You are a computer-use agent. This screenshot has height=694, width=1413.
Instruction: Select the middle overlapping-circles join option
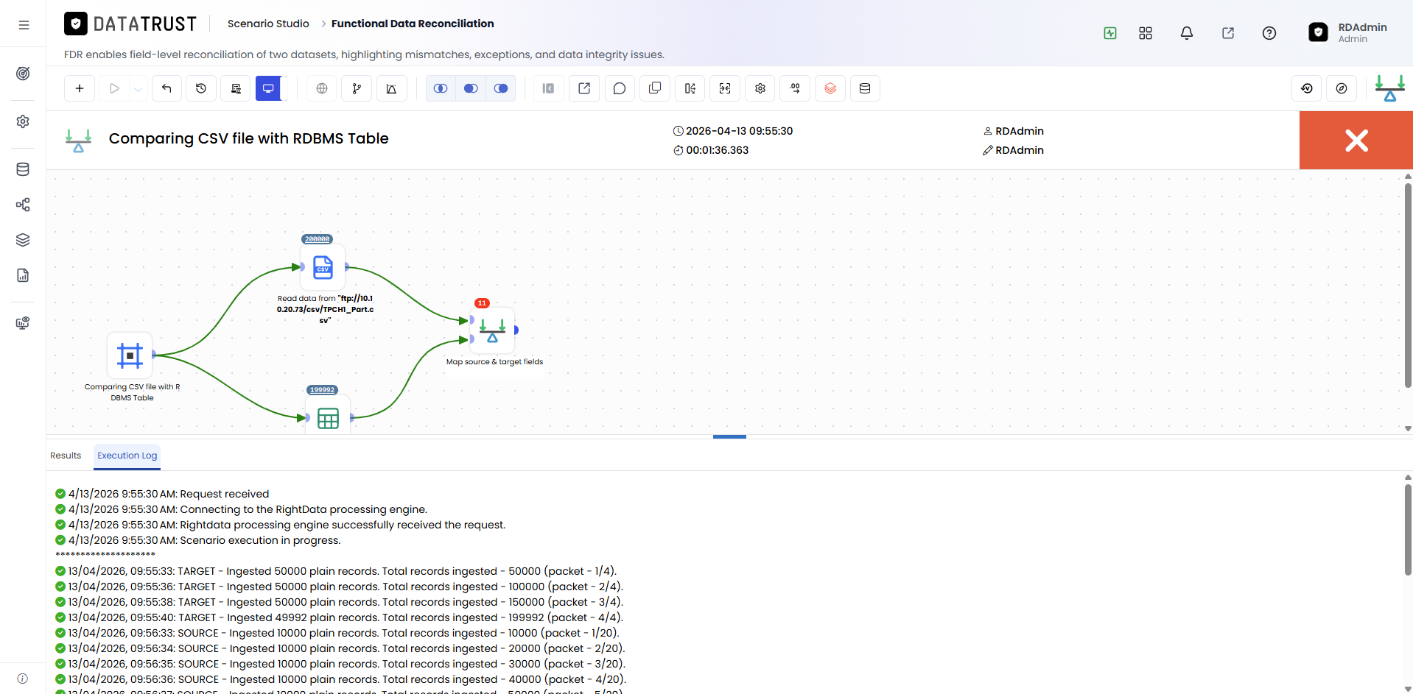click(x=471, y=88)
